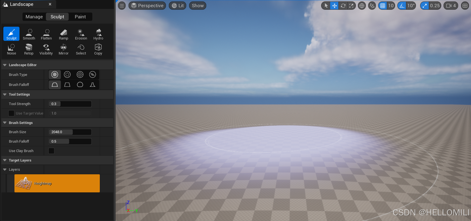Select the Smooth tool
This screenshot has height=221, width=471.
coord(29,34)
